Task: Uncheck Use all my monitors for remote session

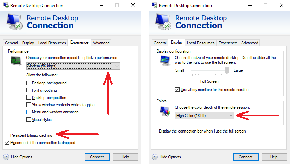Action: click(177, 90)
